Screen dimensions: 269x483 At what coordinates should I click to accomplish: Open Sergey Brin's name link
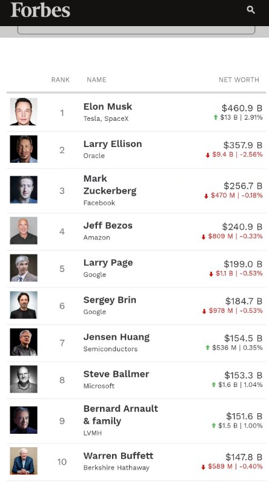point(110,300)
